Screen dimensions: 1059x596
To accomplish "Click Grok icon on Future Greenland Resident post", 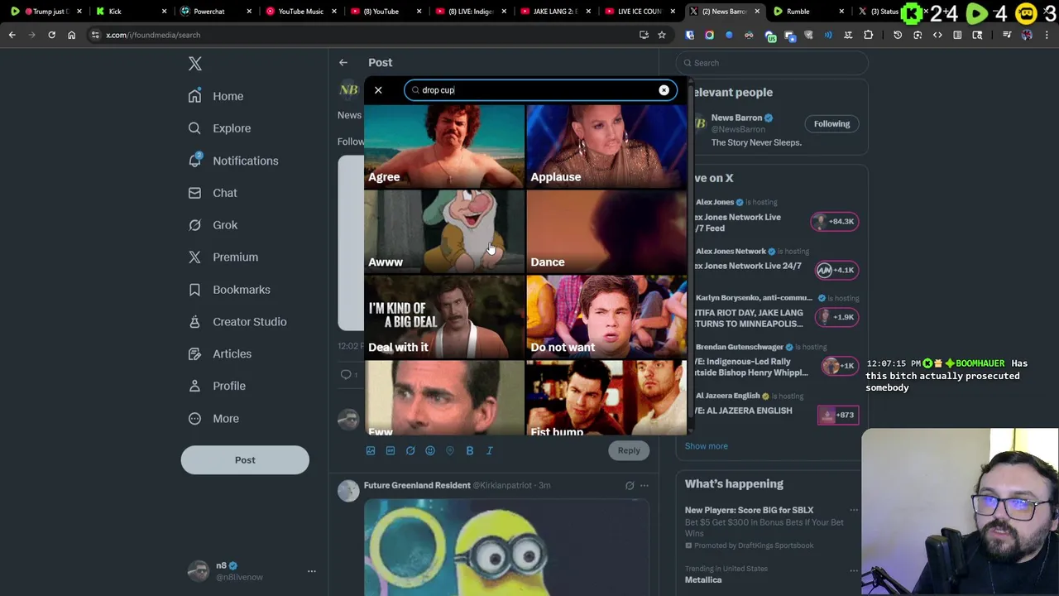I will [630, 486].
